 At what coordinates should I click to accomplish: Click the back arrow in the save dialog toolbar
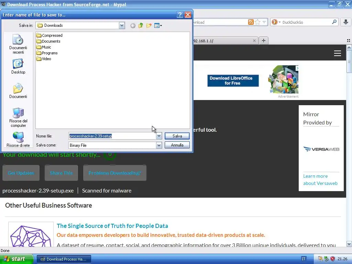(x=133, y=25)
